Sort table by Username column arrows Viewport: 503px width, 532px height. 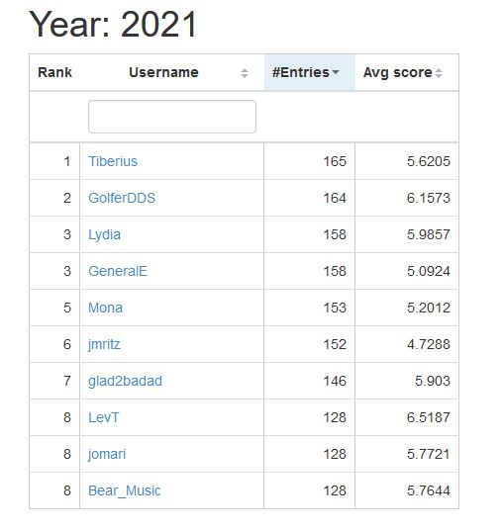[x=245, y=73]
